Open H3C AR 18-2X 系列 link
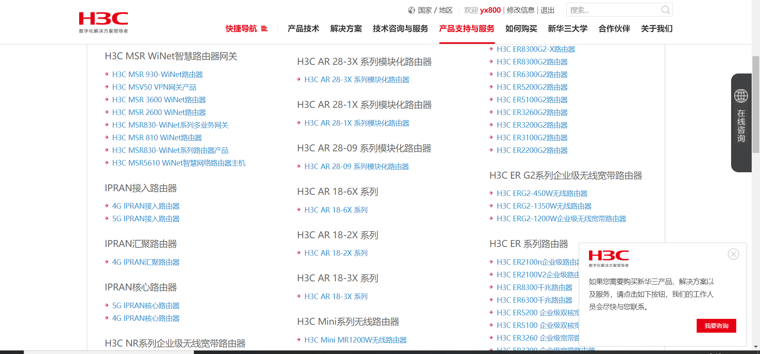This screenshot has width=760, height=354. 336,253
